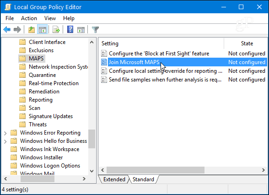This screenshot has height=195, width=269.
Task: Select 'Configure local setting override for reporting'
Action: point(166,71)
